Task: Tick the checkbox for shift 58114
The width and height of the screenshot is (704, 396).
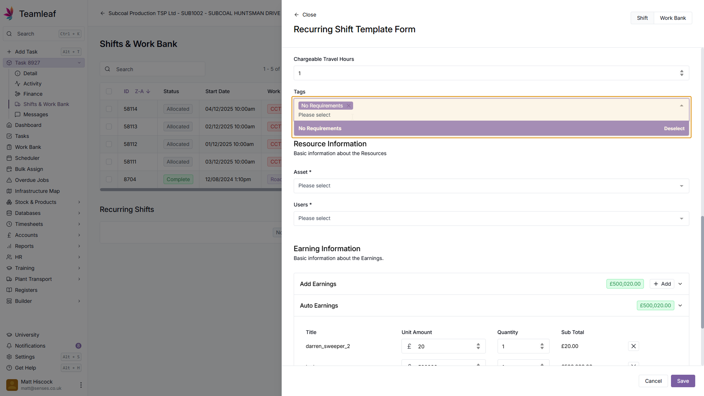Action: click(109, 109)
